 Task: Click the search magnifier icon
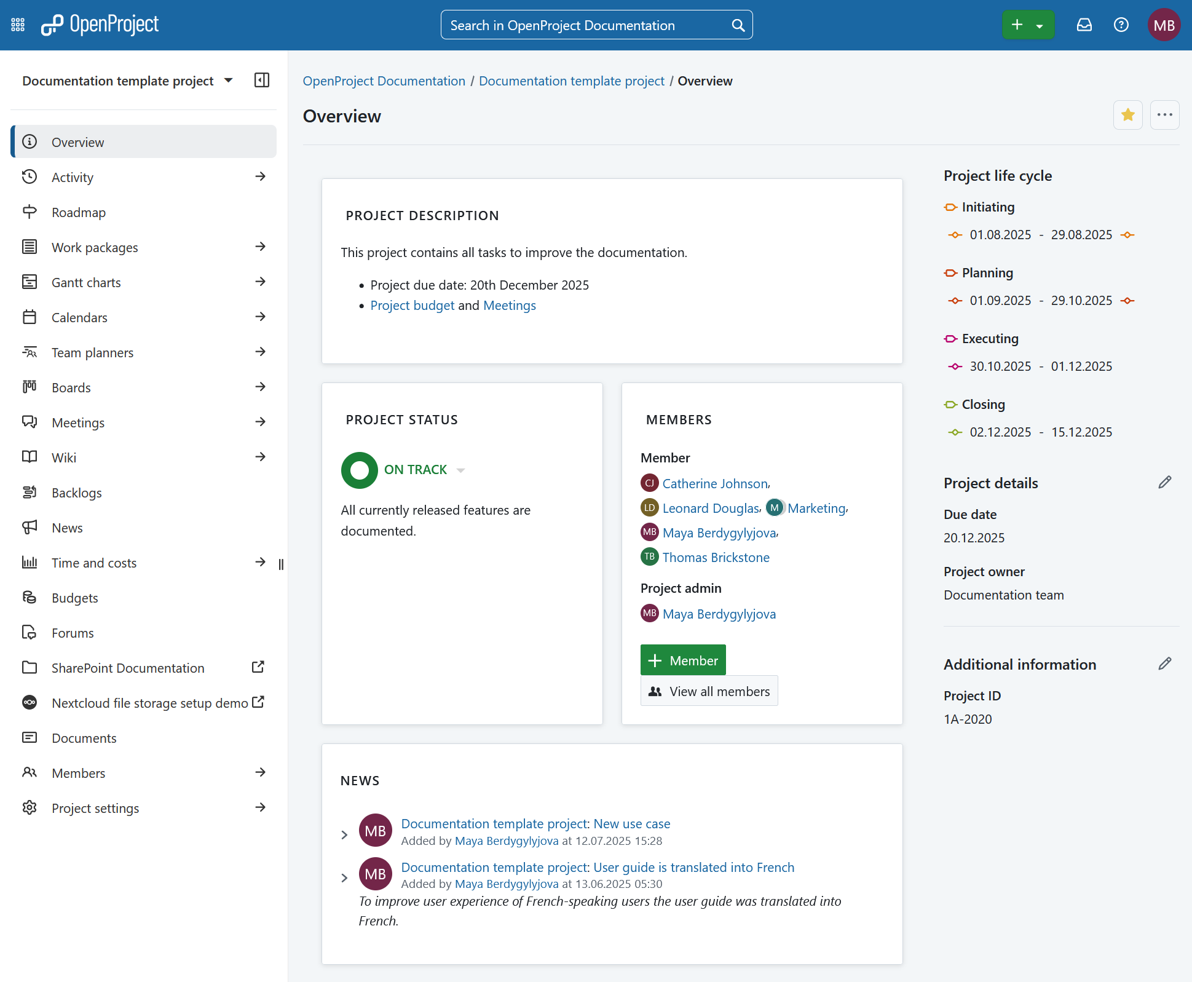738,25
